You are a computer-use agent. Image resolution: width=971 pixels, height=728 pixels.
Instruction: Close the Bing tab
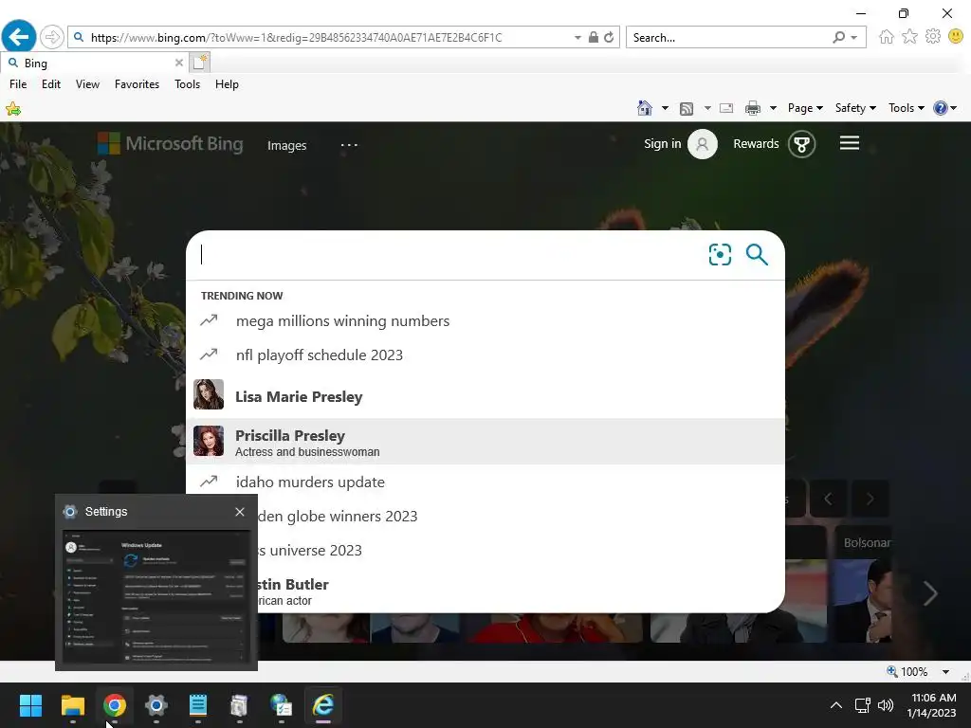[178, 63]
